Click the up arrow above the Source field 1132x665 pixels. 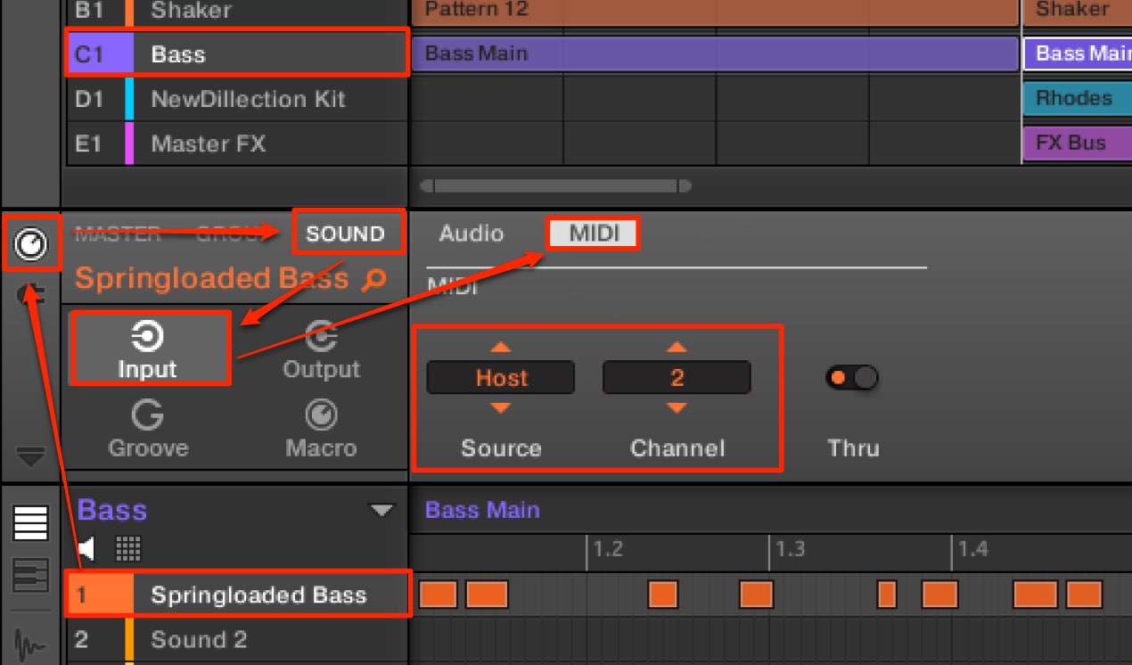pos(501,348)
